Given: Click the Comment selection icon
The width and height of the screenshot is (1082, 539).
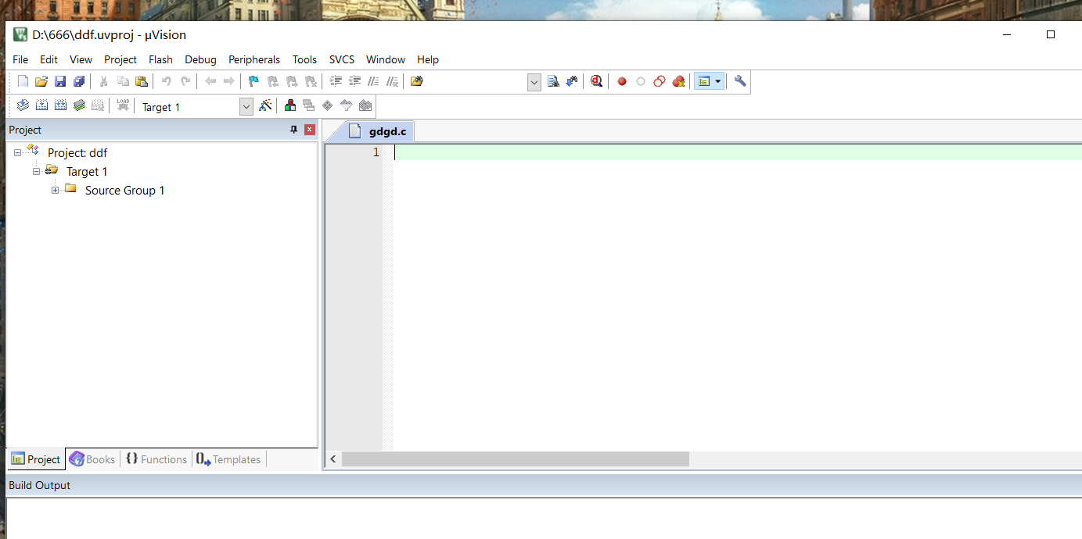Looking at the screenshot, I should click(x=373, y=81).
